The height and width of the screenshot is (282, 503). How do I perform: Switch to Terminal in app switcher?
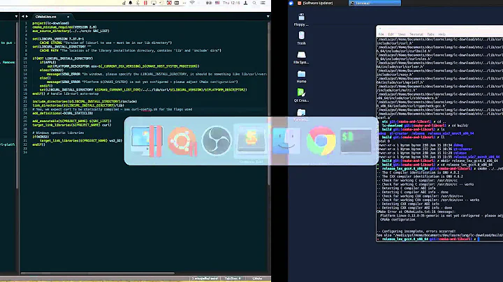[354, 142]
